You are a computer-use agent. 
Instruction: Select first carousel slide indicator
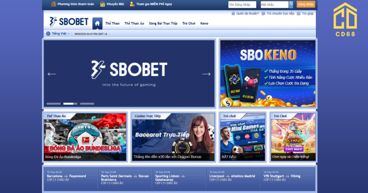[x=54, y=104]
